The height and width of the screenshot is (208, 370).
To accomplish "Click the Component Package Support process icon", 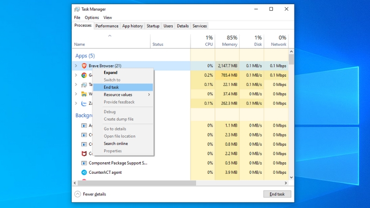I will click(x=84, y=163).
